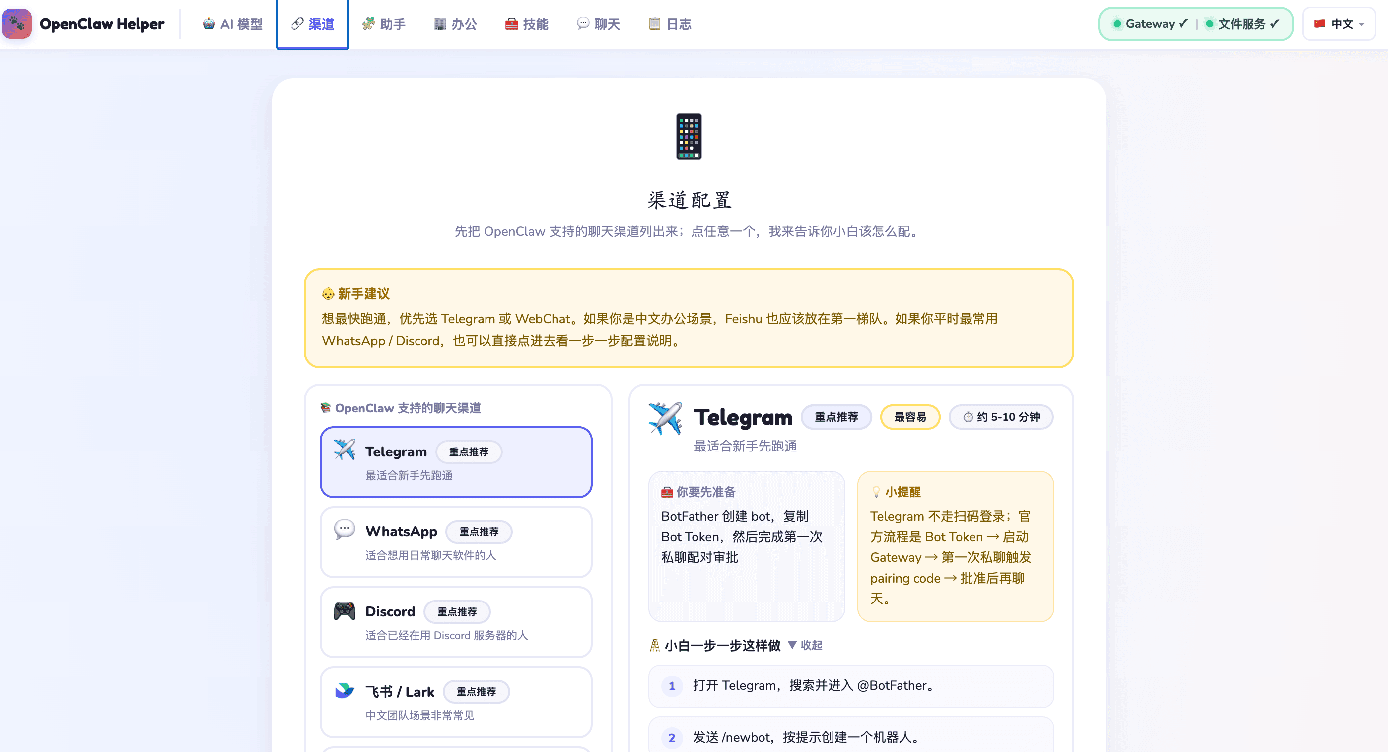
Task: Go to the 日志 tab
Action: tap(670, 24)
